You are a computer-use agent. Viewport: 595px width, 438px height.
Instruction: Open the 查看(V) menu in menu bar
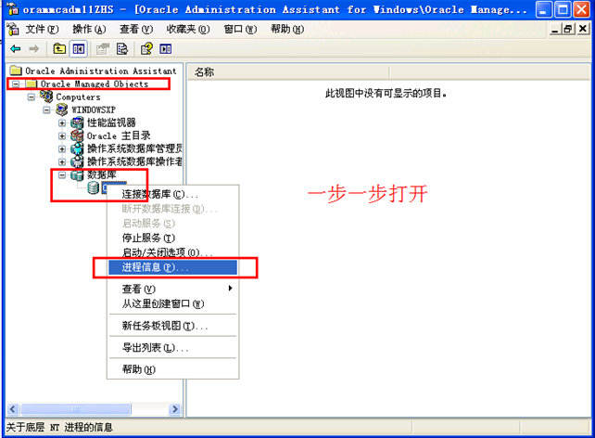(x=136, y=30)
